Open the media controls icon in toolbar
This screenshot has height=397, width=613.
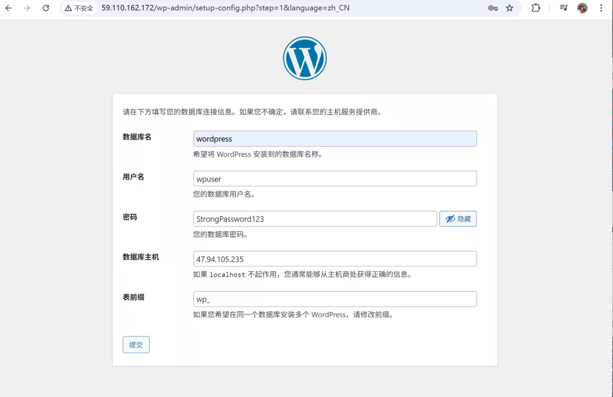(563, 8)
